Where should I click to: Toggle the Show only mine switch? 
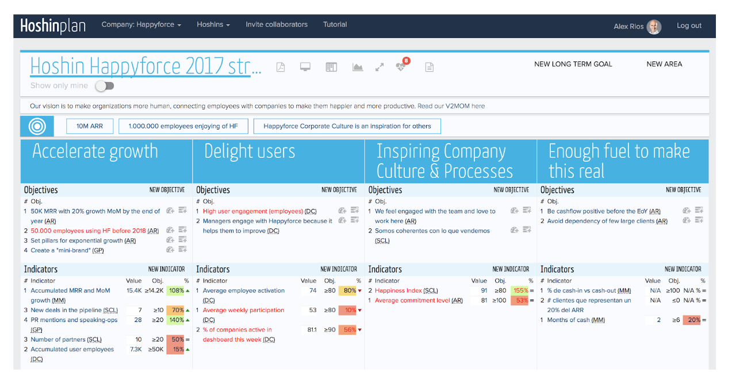point(105,86)
